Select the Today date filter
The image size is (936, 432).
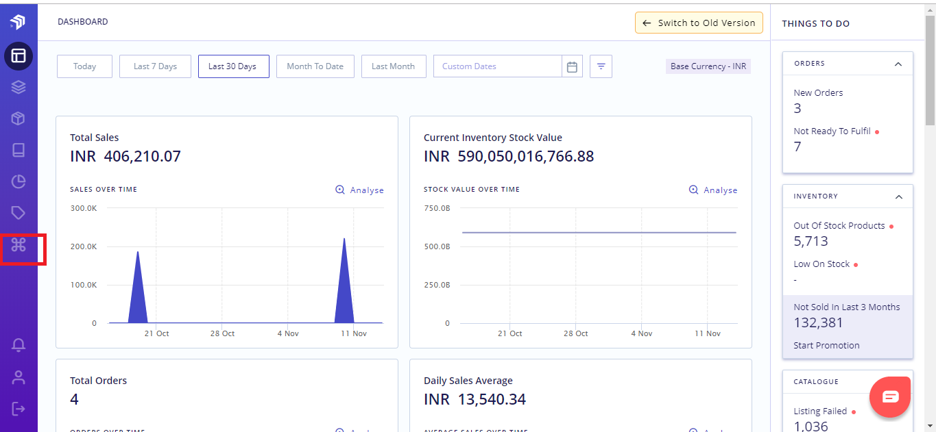[x=84, y=66]
